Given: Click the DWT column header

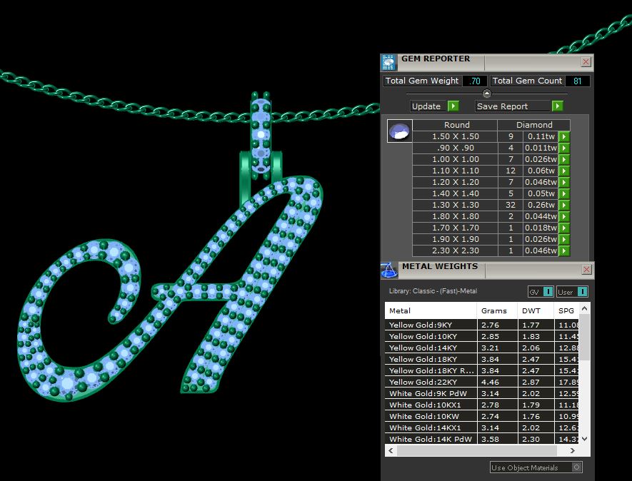Looking at the screenshot, I should [536, 310].
